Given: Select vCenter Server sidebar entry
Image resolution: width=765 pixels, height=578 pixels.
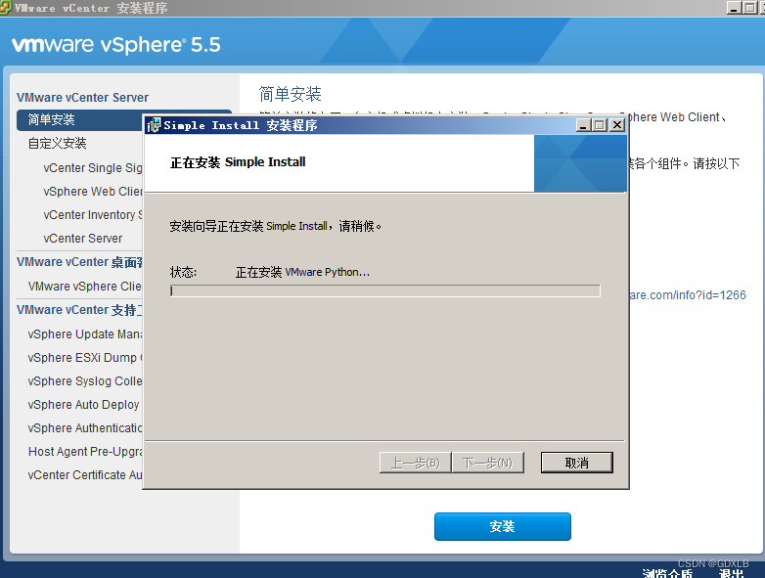Looking at the screenshot, I should coord(83,239).
